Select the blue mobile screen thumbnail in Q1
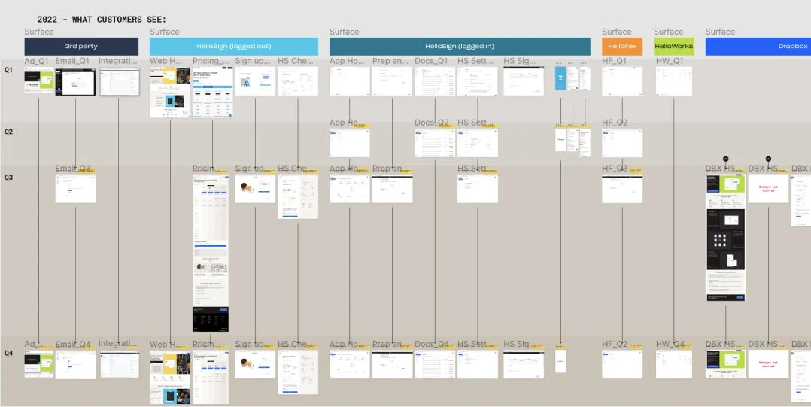This screenshot has height=407, width=811. (560, 78)
